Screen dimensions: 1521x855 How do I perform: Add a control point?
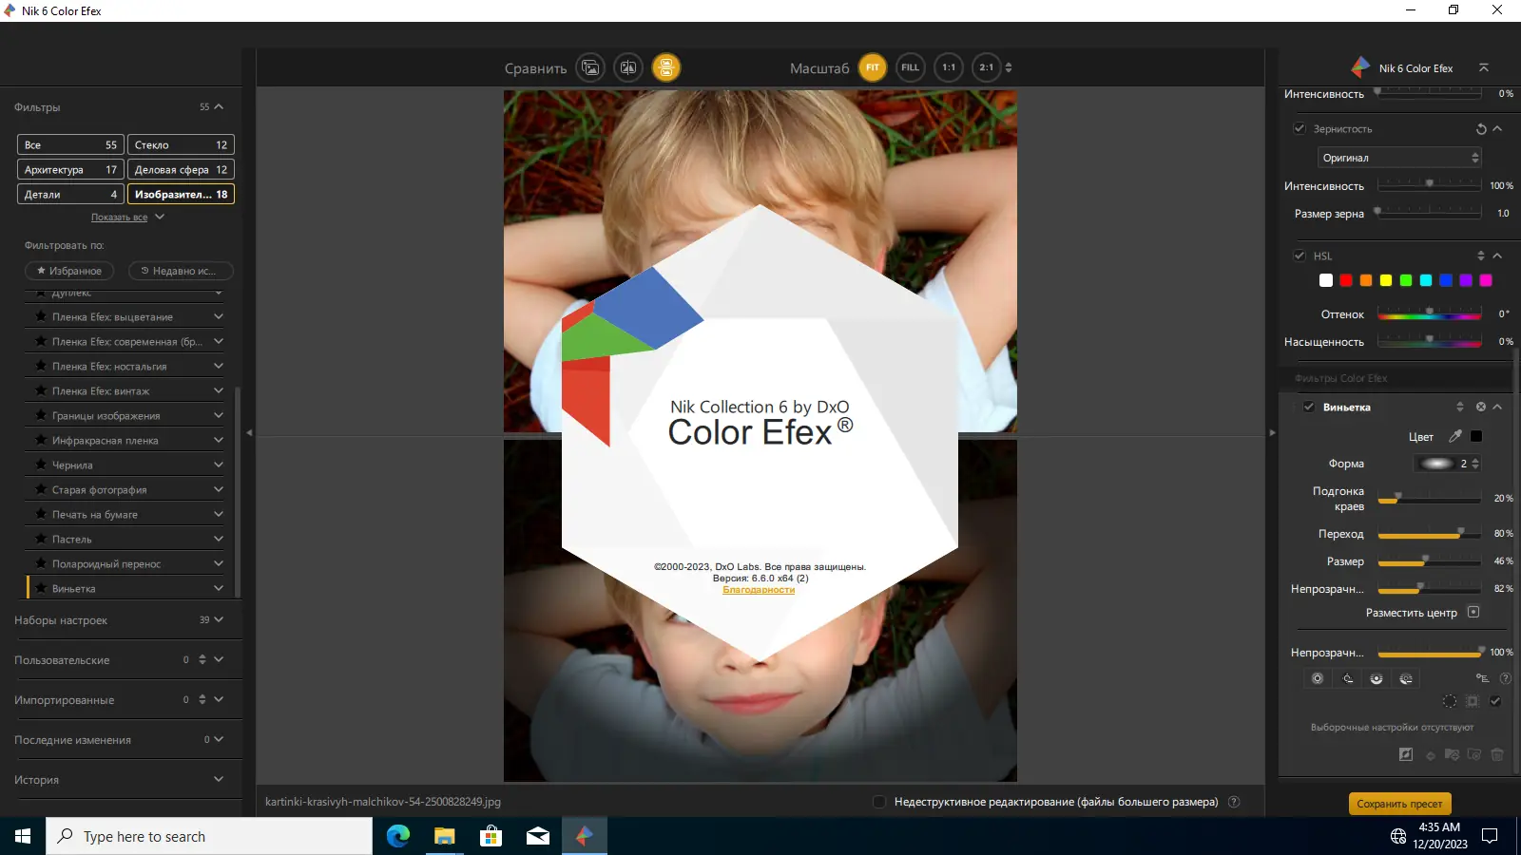[x=1318, y=678]
